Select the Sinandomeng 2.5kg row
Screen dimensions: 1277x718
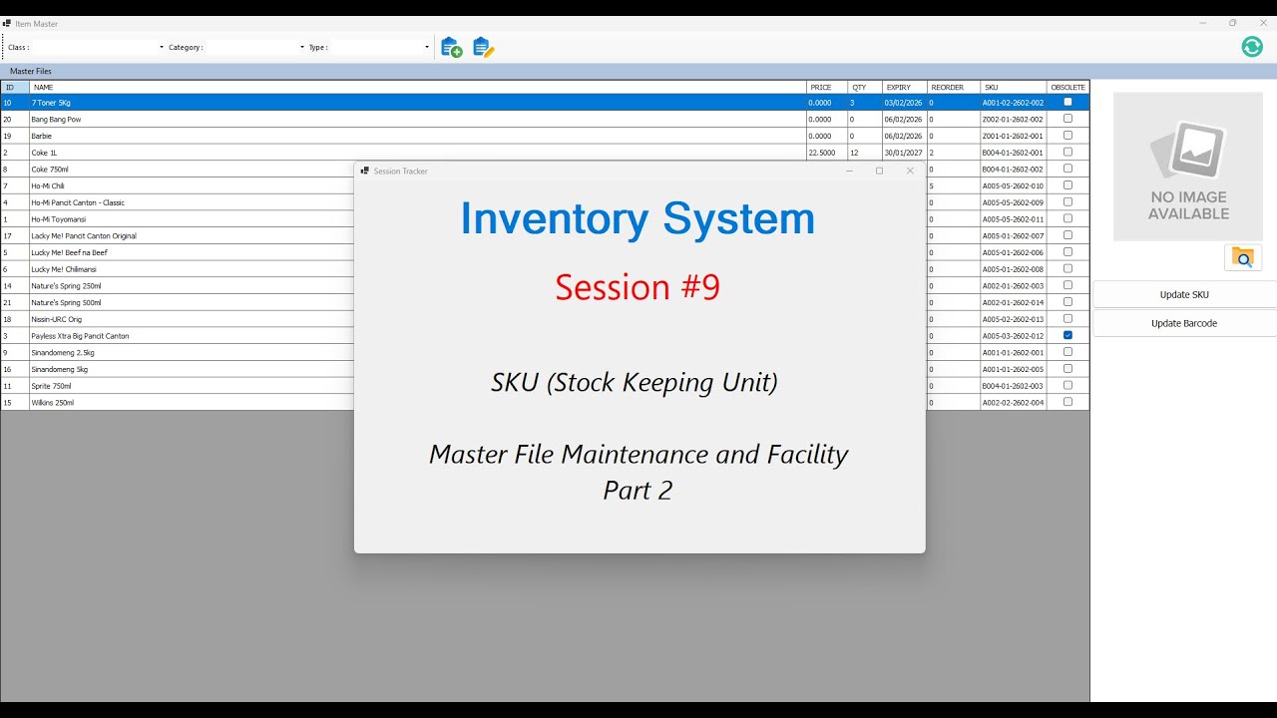point(178,352)
